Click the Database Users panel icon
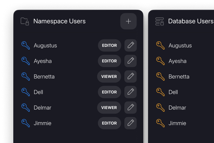Viewport: 214px width, 143px height. tap(160, 21)
